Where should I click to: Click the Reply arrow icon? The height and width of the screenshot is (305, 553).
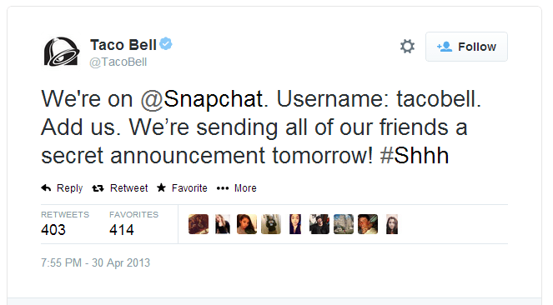click(x=46, y=188)
